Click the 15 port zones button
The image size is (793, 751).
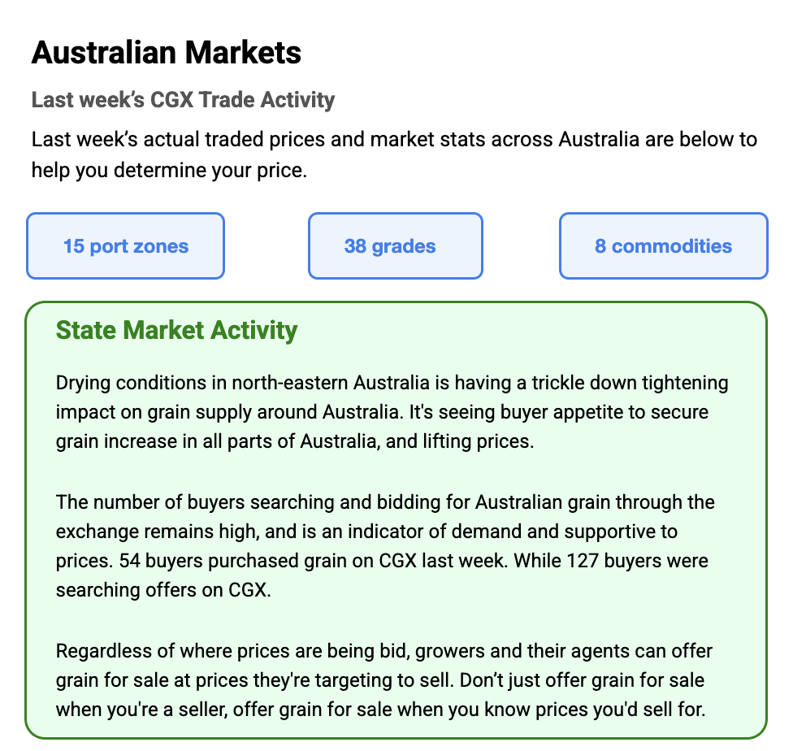125,246
